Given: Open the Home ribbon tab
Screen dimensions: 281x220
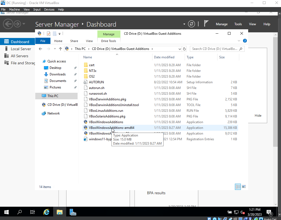Looking at the screenshot, I should coord(58,41).
